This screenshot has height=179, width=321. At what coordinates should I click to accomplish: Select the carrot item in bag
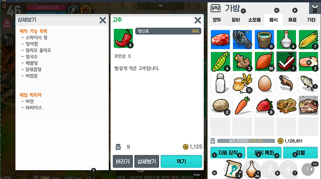coord(243,106)
